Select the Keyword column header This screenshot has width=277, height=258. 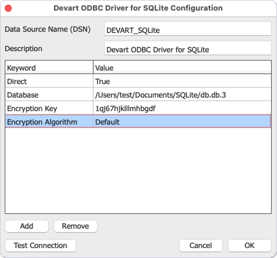coord(49,68)
